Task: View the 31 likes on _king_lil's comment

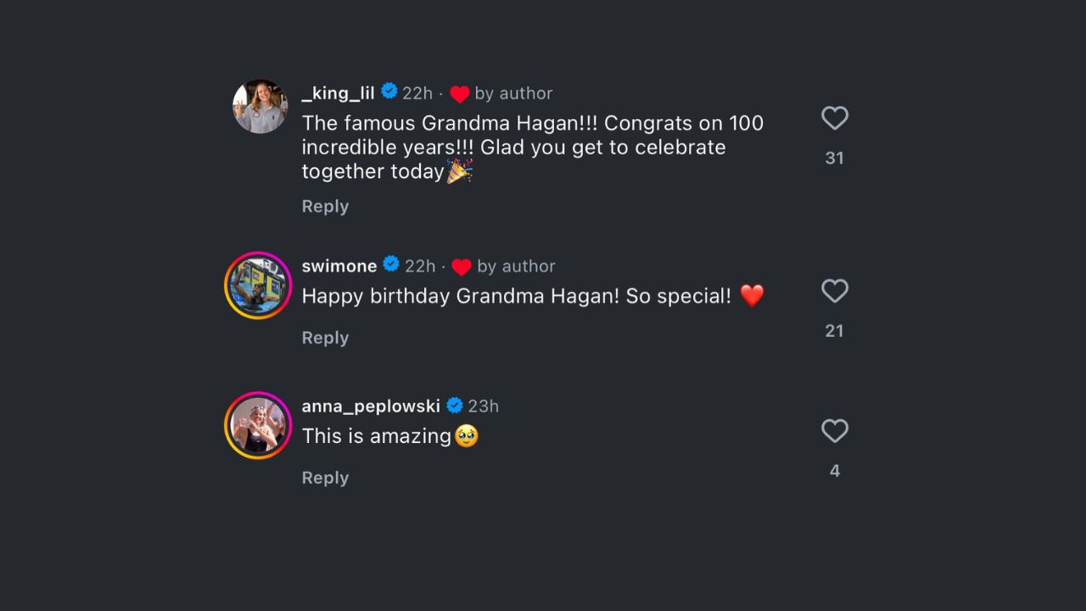Action: [x=834, y=158]
